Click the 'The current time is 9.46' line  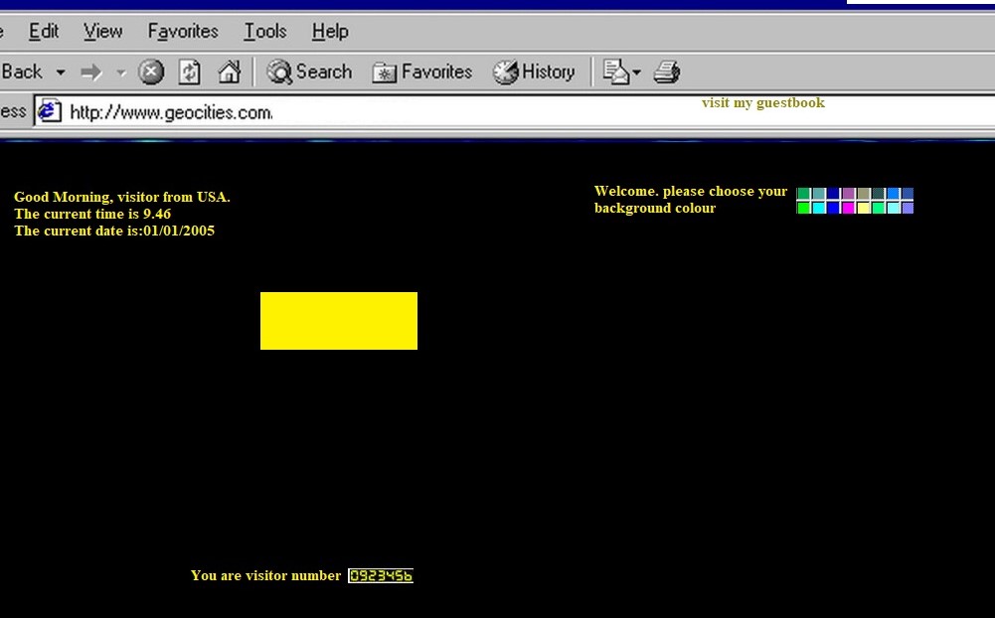pyautogui.click(x=92, y=214)
